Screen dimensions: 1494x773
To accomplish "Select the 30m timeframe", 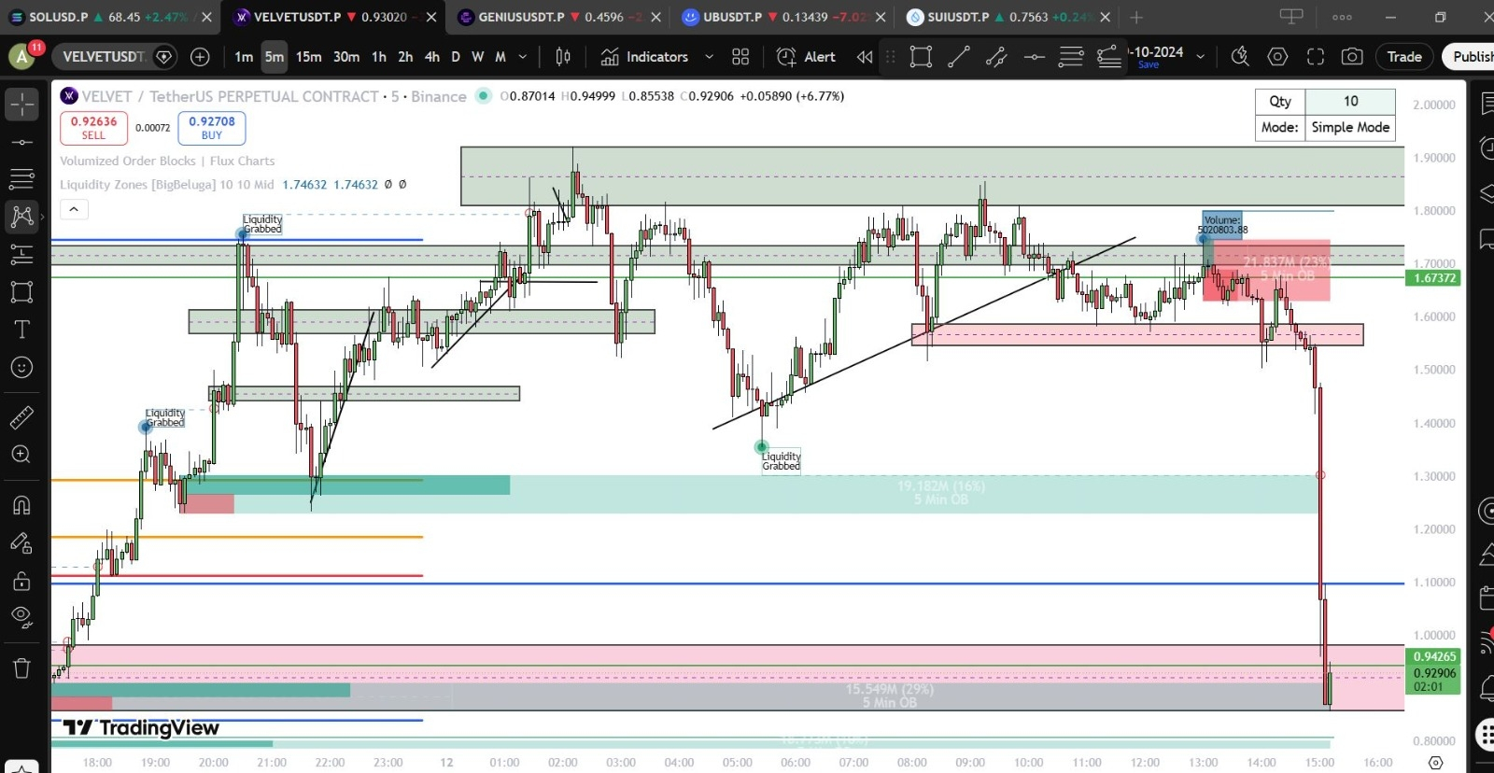I will [346, 57].
